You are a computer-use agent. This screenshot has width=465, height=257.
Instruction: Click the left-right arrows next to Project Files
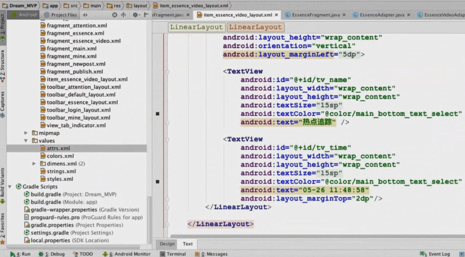click(x=85, y=15)
